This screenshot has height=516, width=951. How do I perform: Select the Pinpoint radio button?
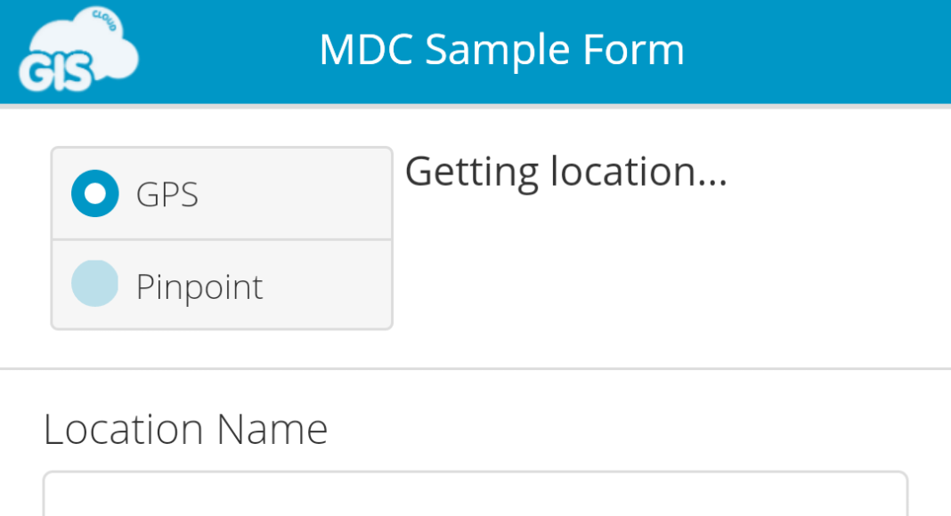pos(95,284)
